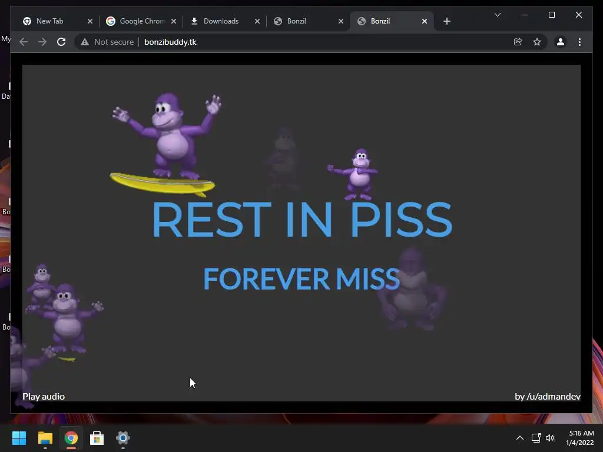Maximize the Chrome window

tap(551, 15)
